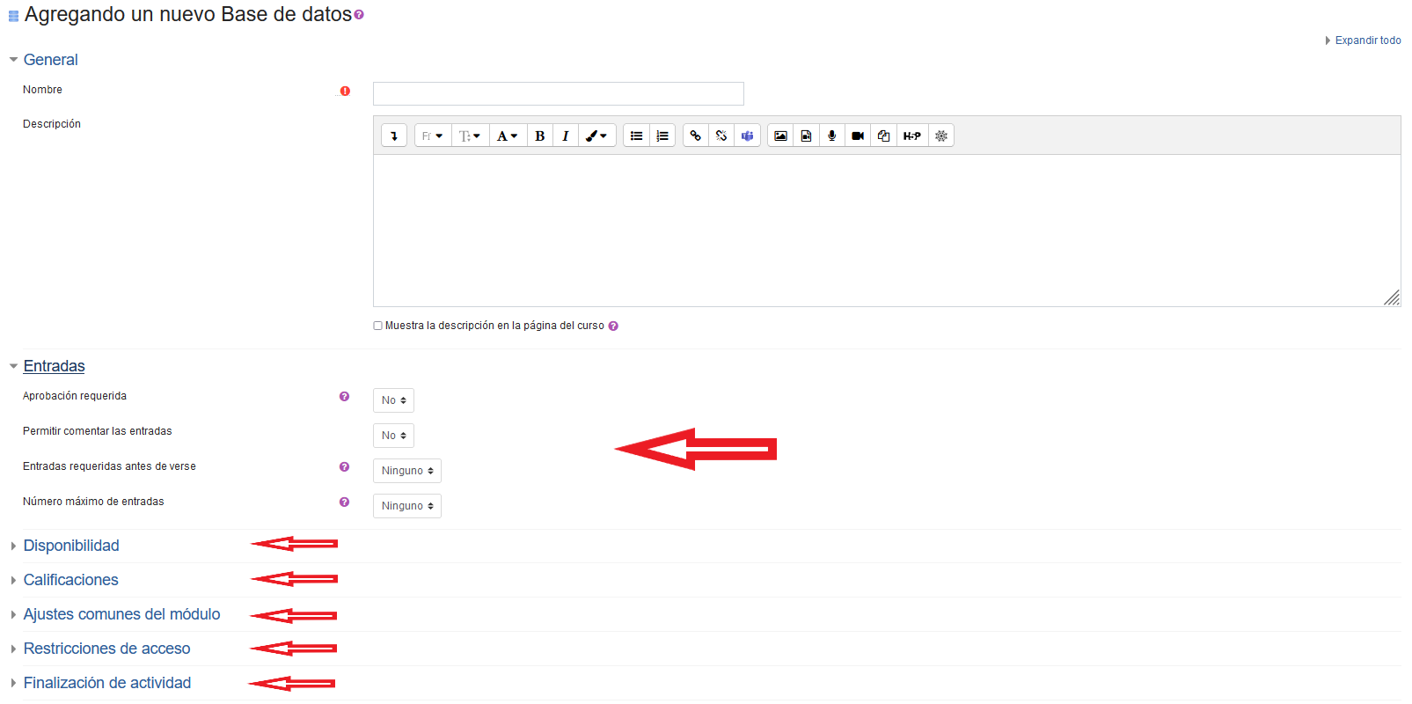The height and width of the screenshot is (704, 1412).
Task: Apply italic formatting in editor toolbar
Action: [x=566, y=136]
